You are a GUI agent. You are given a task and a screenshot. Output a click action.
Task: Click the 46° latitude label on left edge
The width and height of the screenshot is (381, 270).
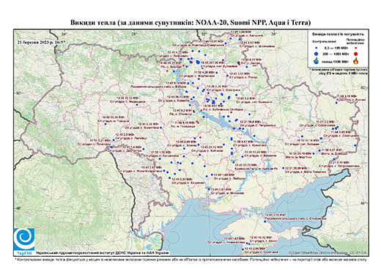pyautogui.click(x=18, y=208)
